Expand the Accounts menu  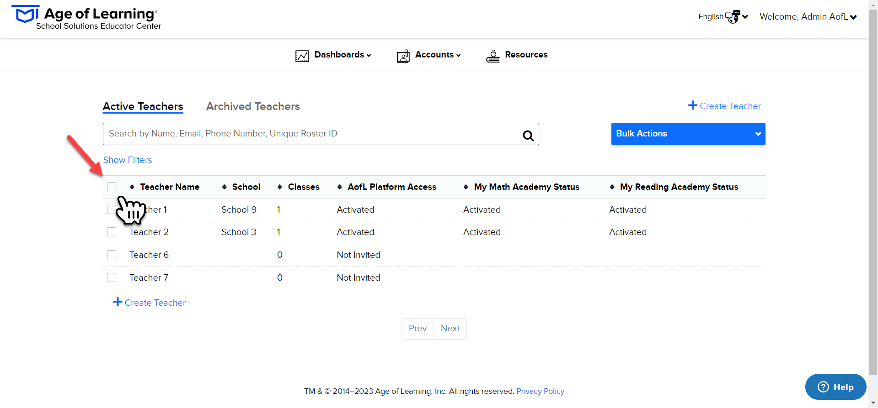pos(438,55)
